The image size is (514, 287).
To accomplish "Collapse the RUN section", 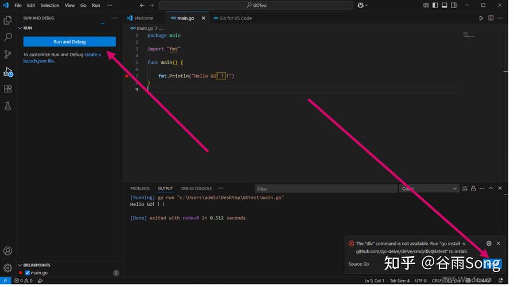I will point(20,28).
